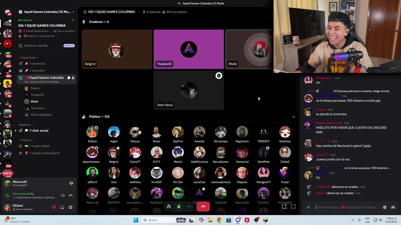Viewport: 401px width, 225px height.
Task: Open Kino007 audience avatar
Action: (x=157, y=173)
